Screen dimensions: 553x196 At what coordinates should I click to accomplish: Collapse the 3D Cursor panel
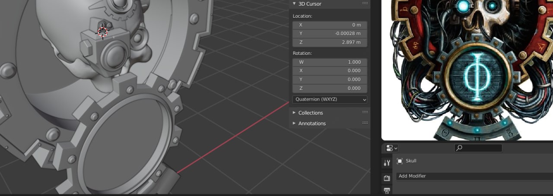pos(294,4)
